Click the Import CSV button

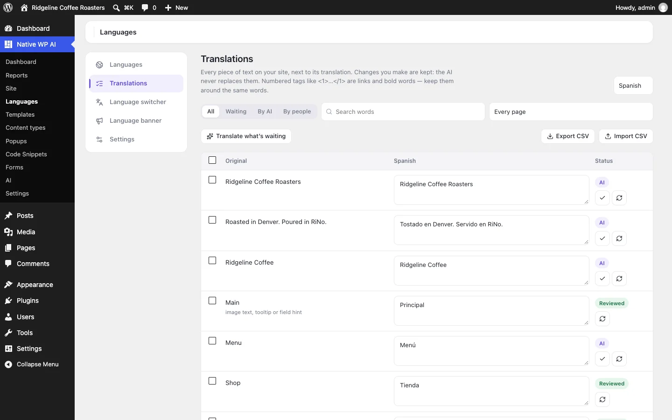click(626, 136)
